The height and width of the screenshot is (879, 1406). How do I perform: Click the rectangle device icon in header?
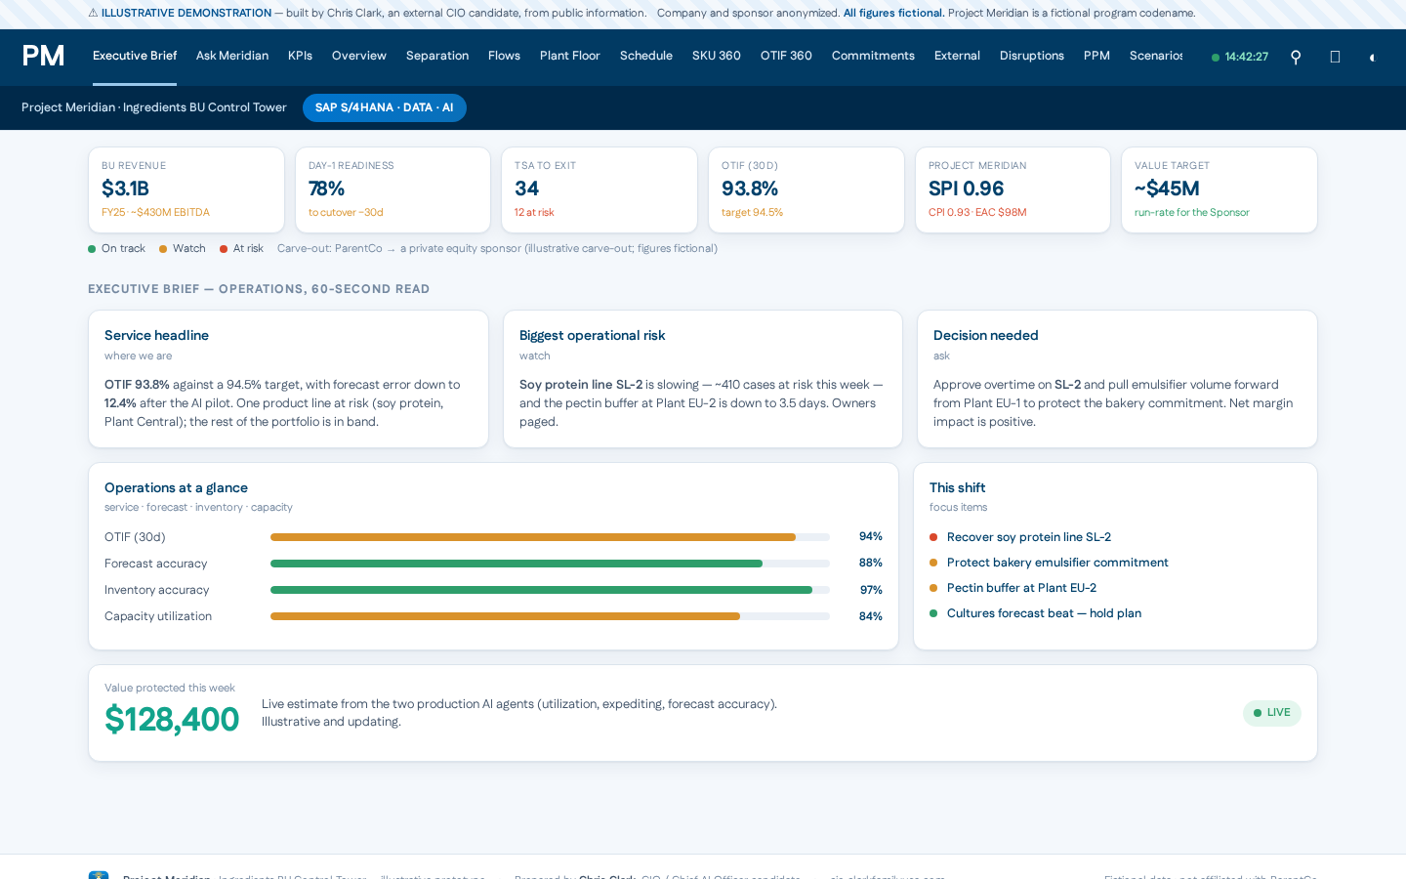(1335, 57)
